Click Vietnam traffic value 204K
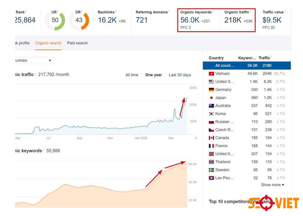 point(267,74)
